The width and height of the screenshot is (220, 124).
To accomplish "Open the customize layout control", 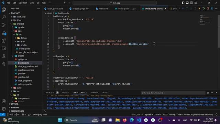I will coord(196,3).
